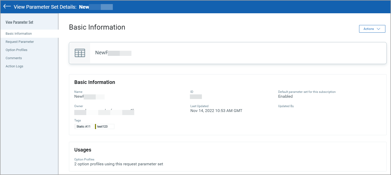
Task: View Action Logs from sidebar
Action: coord(14,66)
